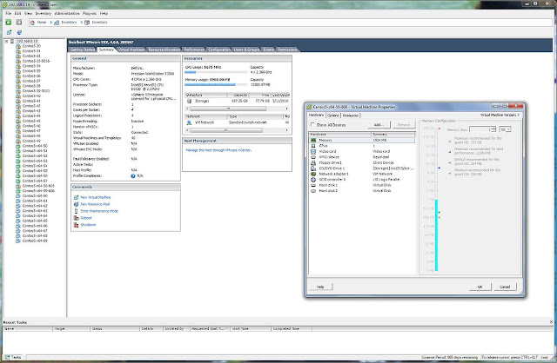
Task: Click the green Back navigation arrow
Action: pos(9,23)
